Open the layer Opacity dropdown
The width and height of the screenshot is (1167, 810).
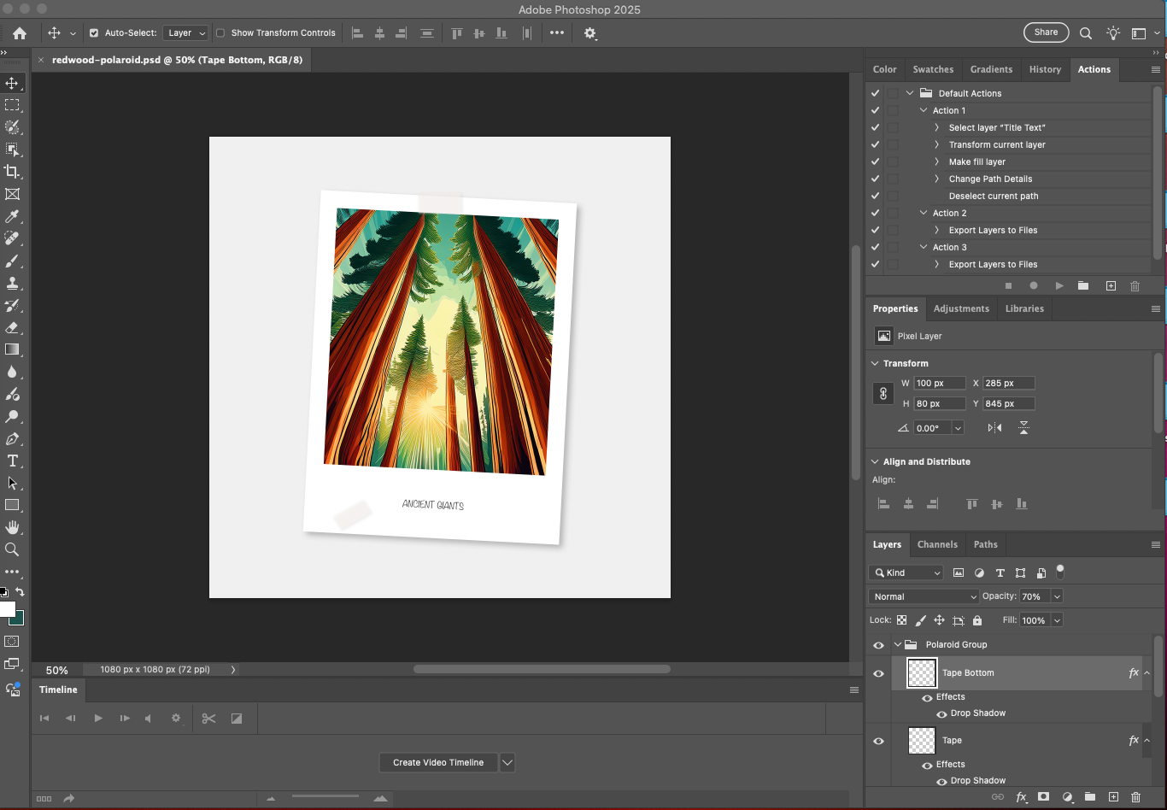click(x=1057, y=596)
